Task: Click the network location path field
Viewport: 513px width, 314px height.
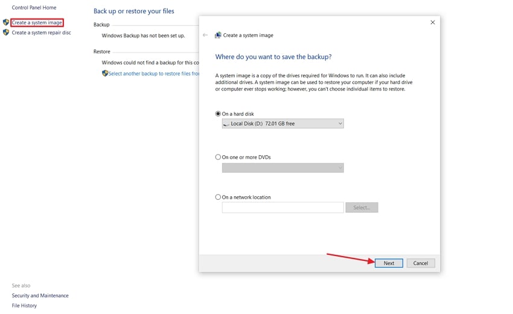Action: [282, 207]
